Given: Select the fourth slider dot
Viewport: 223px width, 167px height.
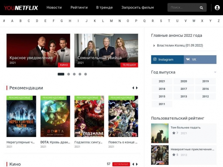Looking at the screenshot, I should click(x=80, y=74).
